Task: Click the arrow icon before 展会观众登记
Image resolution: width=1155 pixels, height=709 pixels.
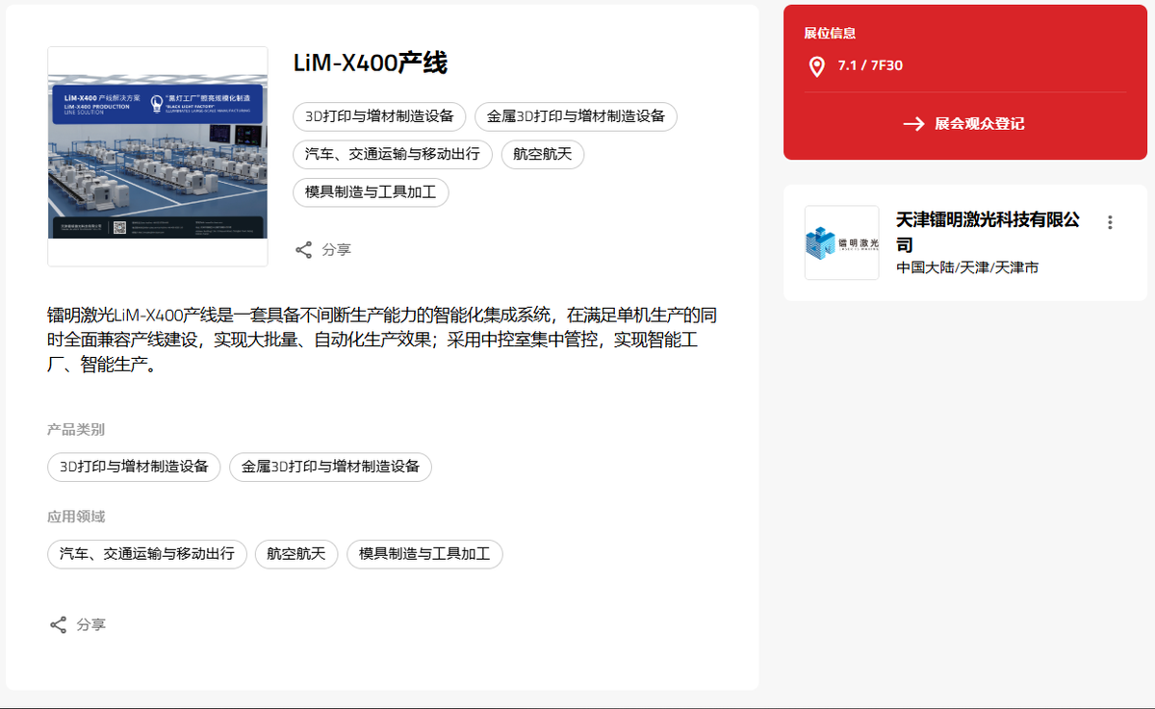Action: 913,124
